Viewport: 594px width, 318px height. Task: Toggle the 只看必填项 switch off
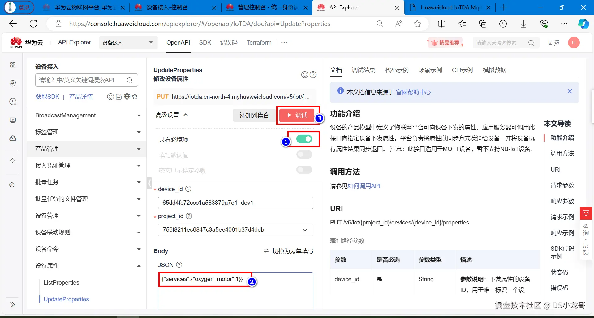click(x=304, y=139)
